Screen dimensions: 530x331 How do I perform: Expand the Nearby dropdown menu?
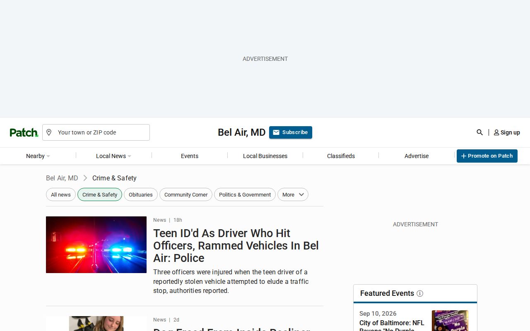(x=38, y=156)
